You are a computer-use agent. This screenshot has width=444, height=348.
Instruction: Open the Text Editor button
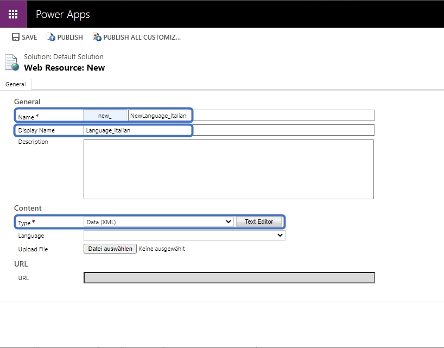pyautogui.click(x=259, y=222)
